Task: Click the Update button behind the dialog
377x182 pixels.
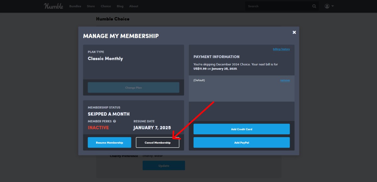Action: (164, 166)
